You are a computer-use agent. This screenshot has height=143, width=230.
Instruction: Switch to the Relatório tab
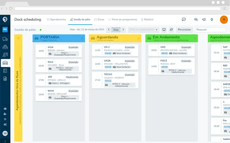click(x=147, y=20)
